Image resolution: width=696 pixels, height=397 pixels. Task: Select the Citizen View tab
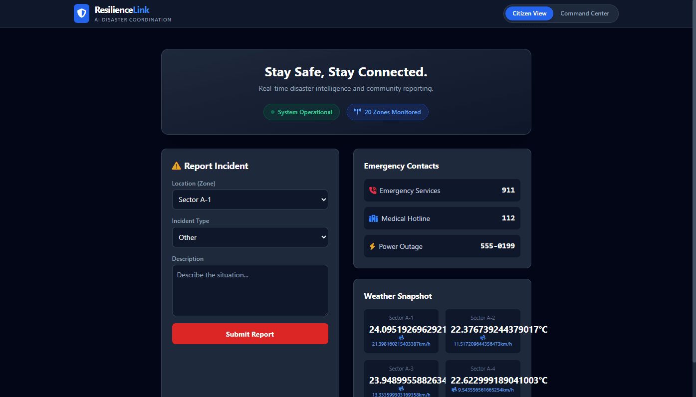click(529, 13)
